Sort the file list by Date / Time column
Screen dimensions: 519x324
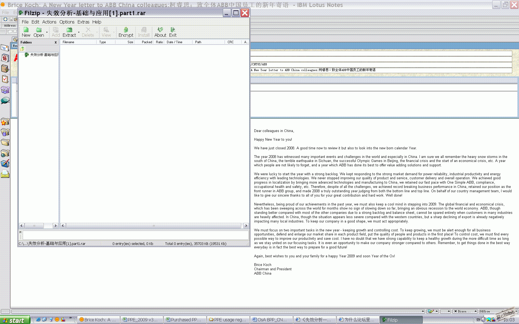[x=178, y=42]
